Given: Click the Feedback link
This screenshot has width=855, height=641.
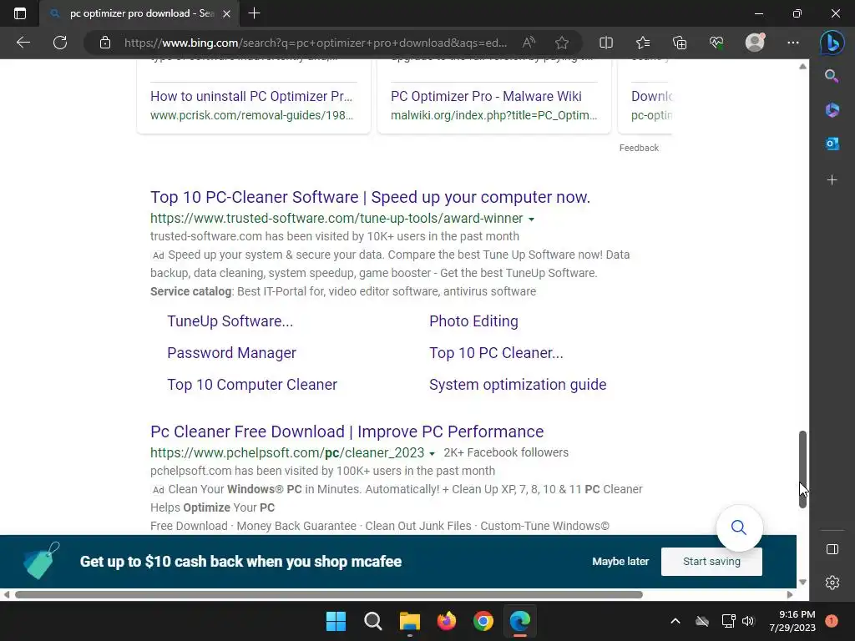Looking at the screenshot, I should pos(639,148).
